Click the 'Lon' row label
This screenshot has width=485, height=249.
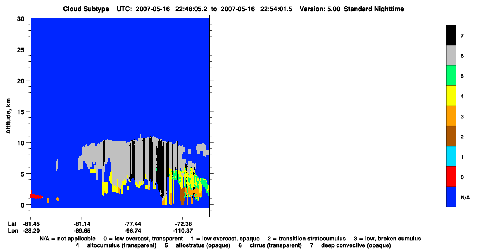pos(12,231)
